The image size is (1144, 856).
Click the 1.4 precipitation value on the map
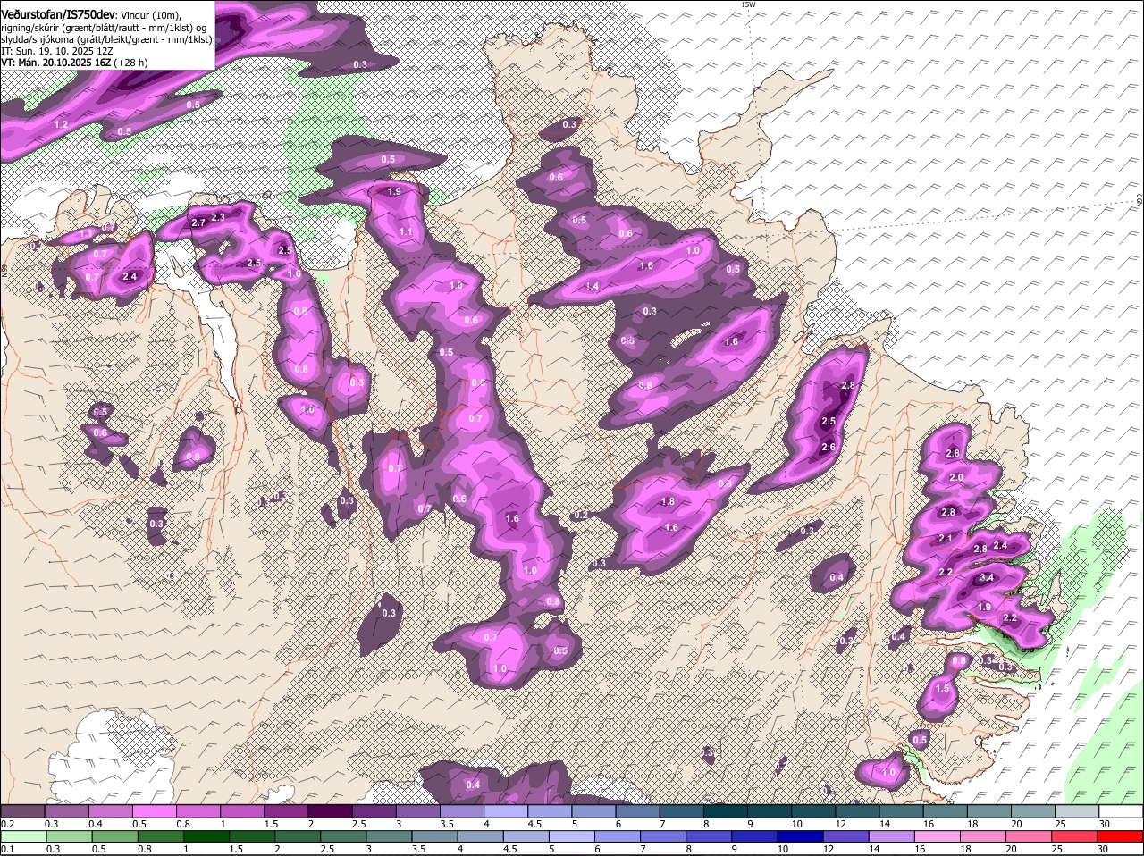coord(592,286)
